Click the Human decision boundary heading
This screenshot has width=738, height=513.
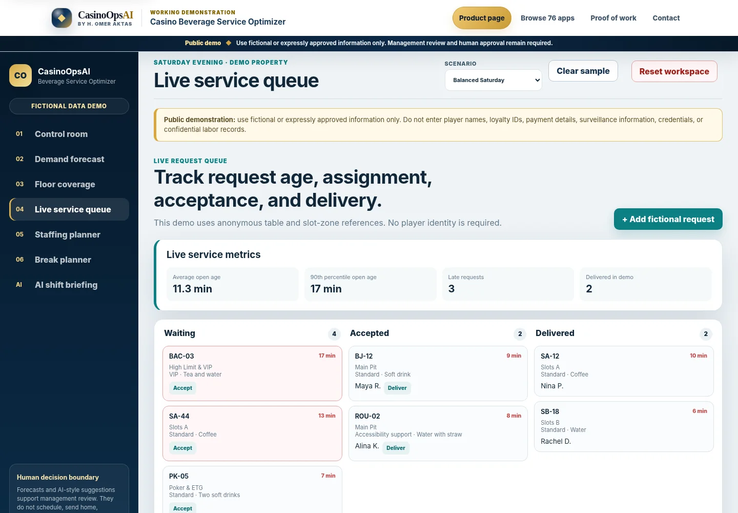tap(58, 477)
